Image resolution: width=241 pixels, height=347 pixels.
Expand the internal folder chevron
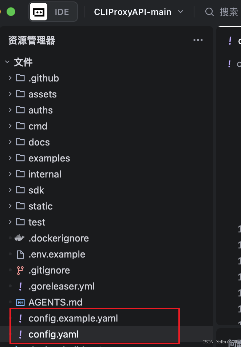click(x=10, y=174)
